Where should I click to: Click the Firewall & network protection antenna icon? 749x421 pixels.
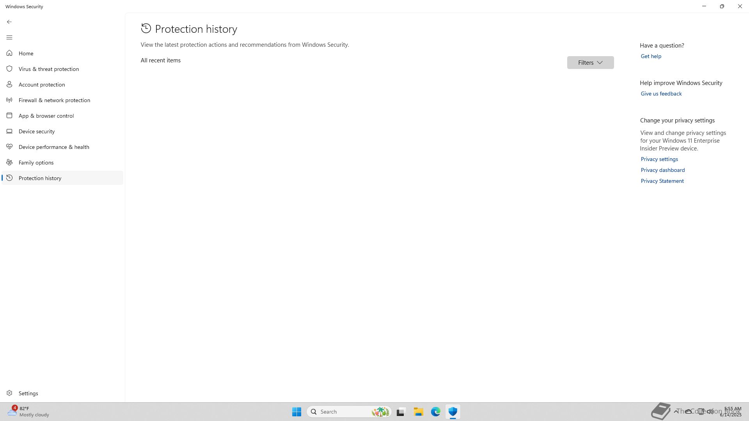(x=9, y=100)
